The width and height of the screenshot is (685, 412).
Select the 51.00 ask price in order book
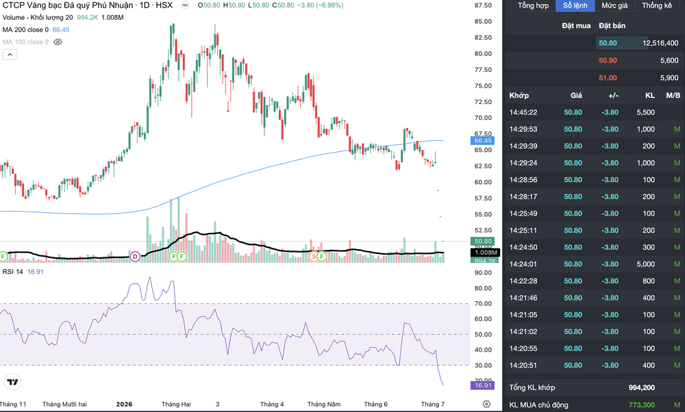point(608,78)
